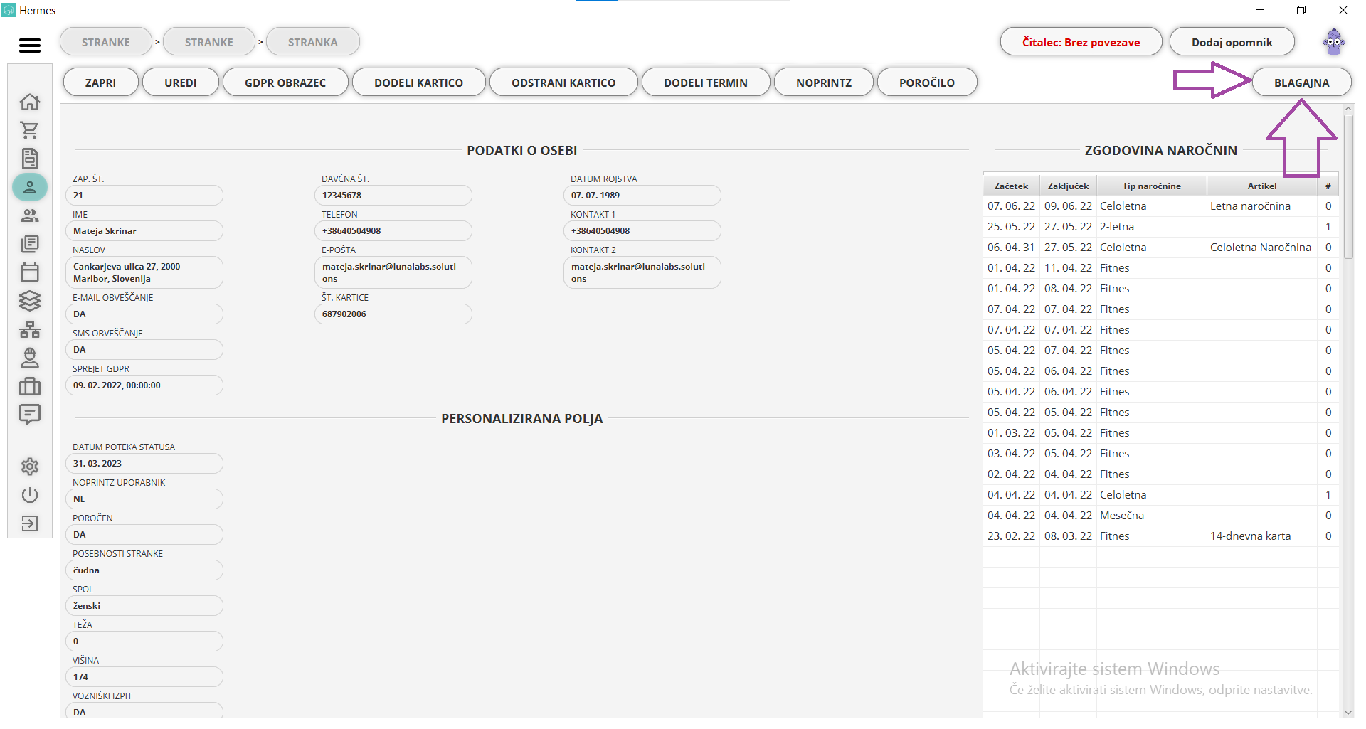
Task: Go to first STRANKE breadcrumb
Action: coord(106,42)
